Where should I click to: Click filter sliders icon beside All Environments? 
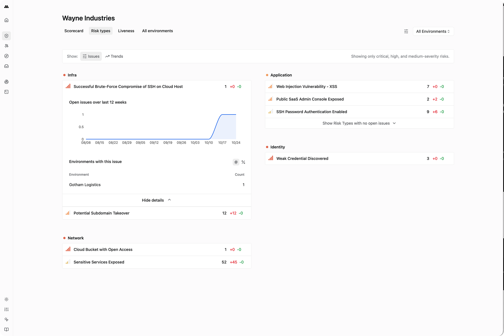(x=406, y=31)
